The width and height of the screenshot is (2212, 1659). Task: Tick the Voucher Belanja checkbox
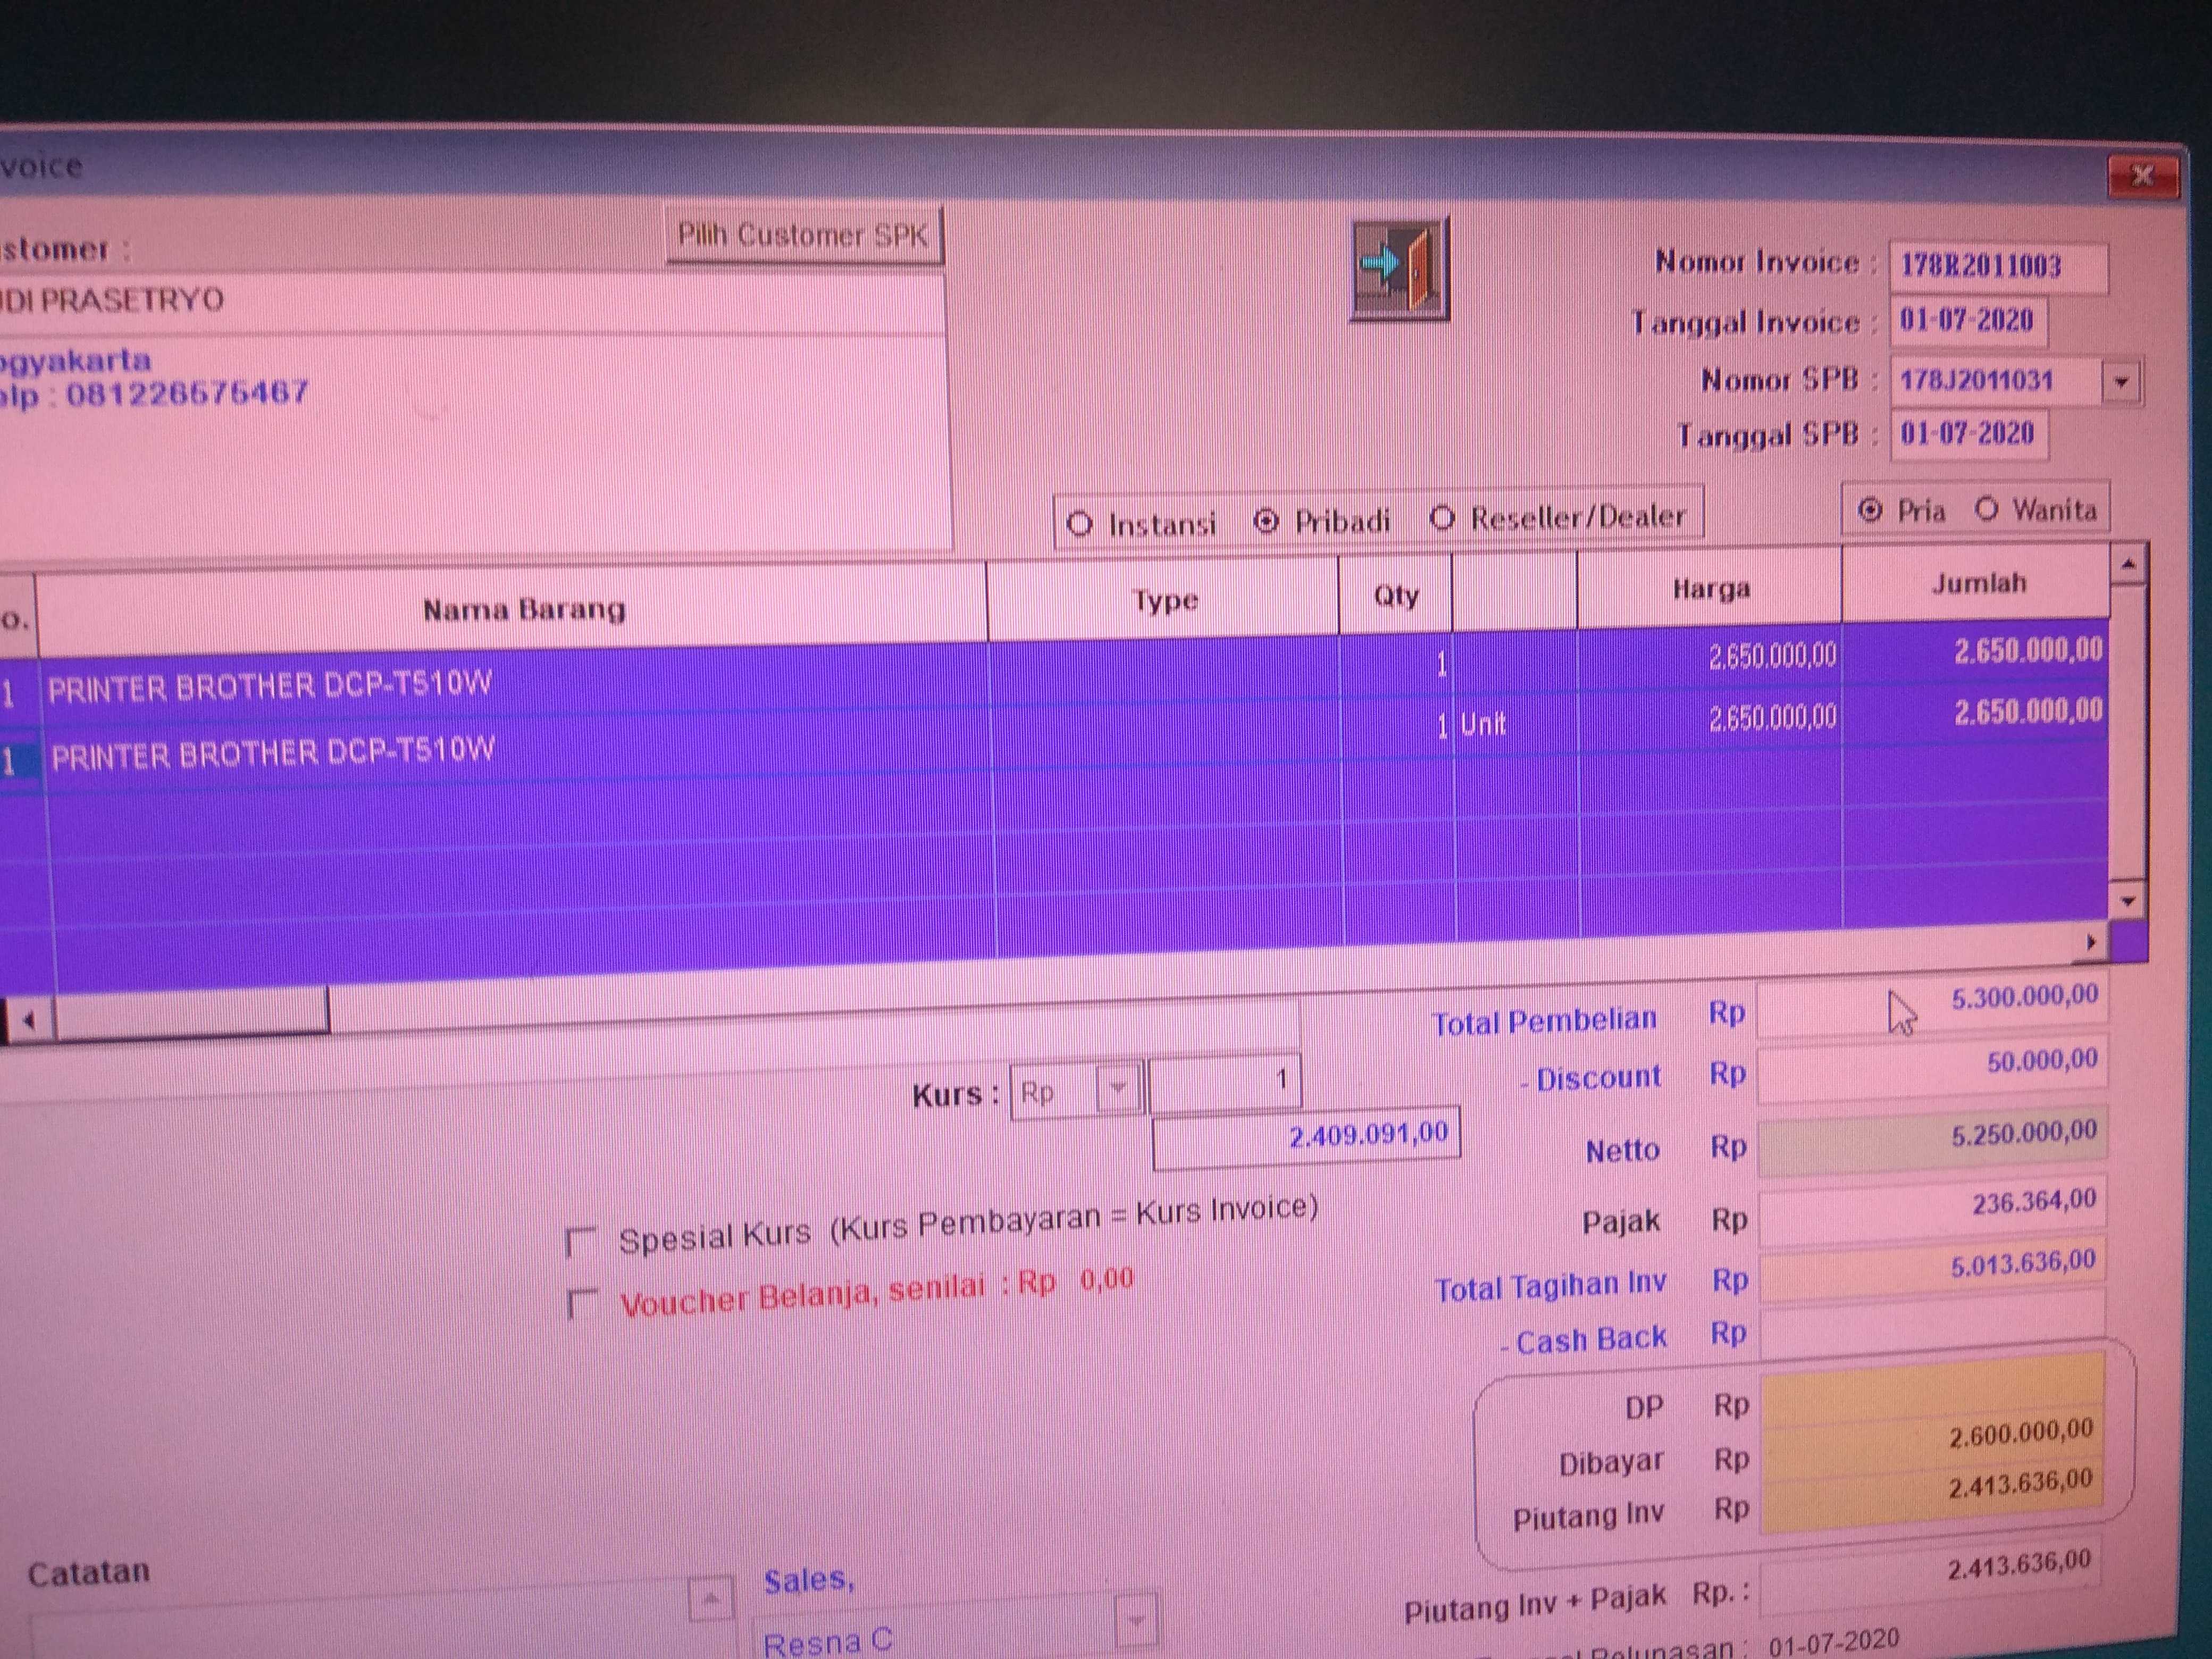point(581,1303)
